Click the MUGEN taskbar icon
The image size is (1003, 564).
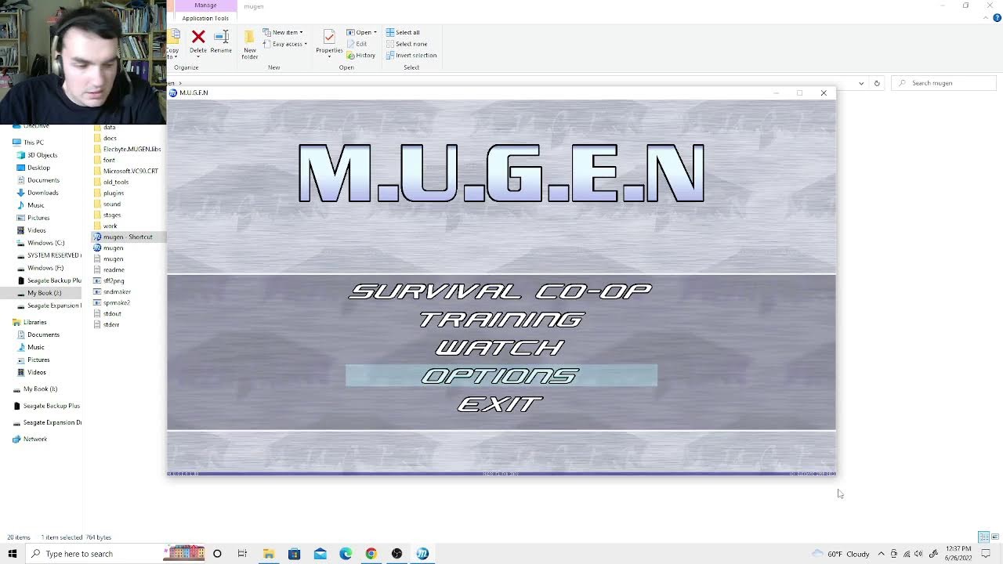423,554
